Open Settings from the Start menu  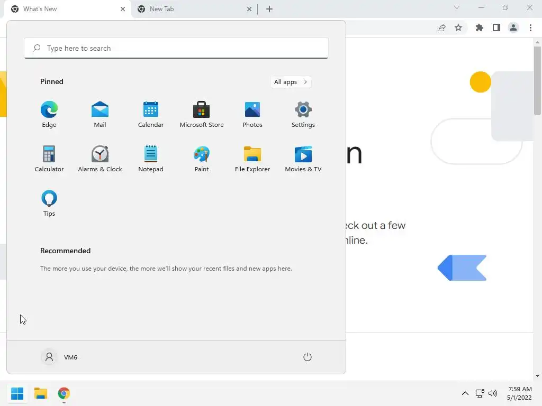pos(303,115)
